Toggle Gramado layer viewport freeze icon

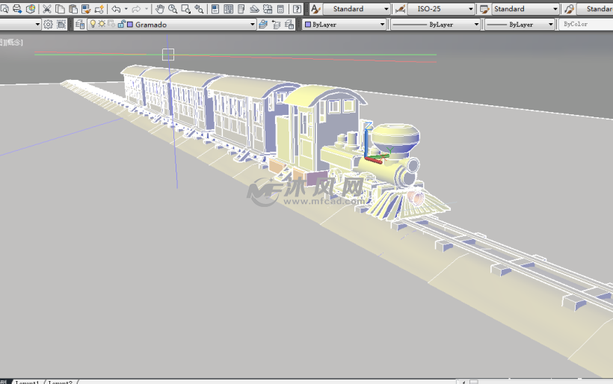coord(111,24)
